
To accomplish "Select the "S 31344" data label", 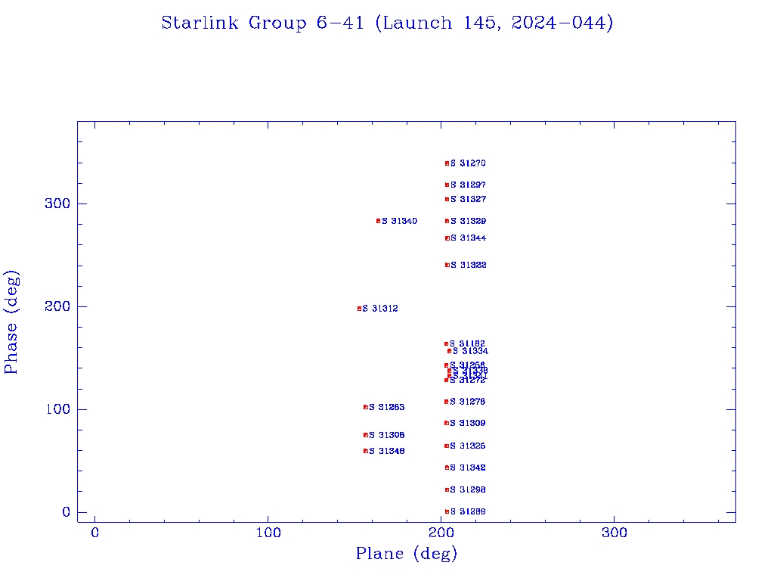I will [468, 238].
